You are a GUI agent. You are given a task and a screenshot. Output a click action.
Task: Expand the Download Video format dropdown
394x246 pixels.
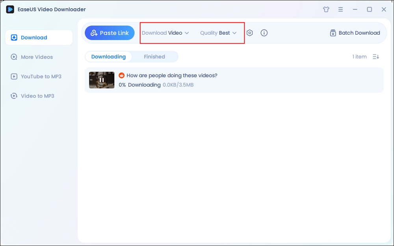(x=165, y=33)
